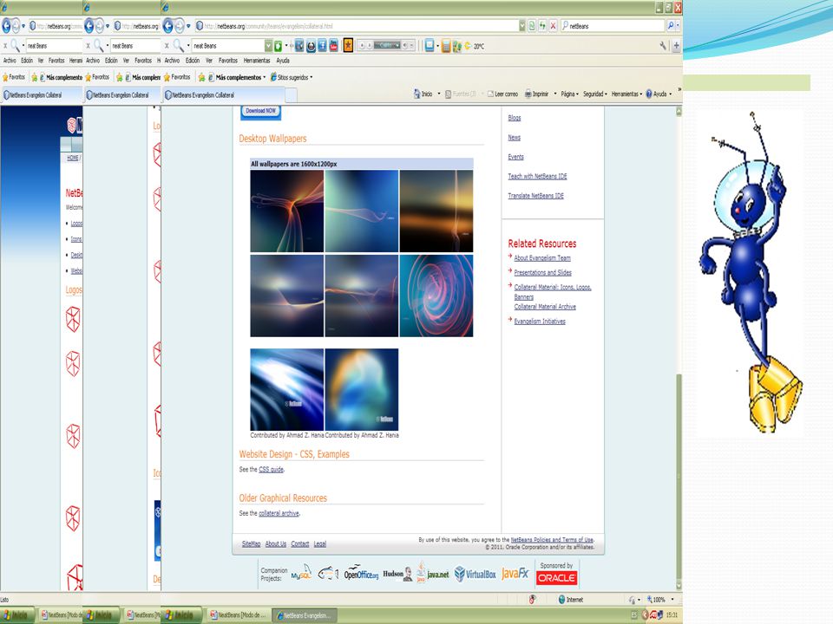Stop loading with the red X icon

[553, 25]
